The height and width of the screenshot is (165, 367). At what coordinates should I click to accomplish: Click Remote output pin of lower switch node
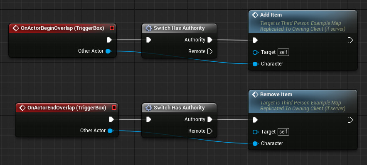pos(210,131)
